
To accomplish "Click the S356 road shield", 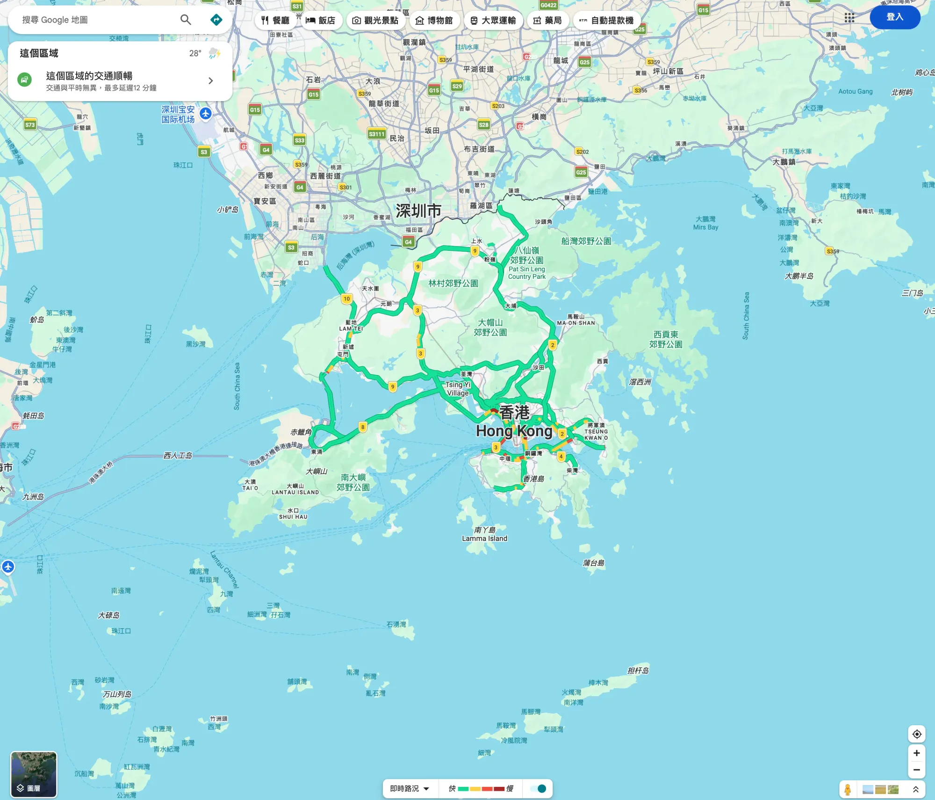I will tap(640, 90).
